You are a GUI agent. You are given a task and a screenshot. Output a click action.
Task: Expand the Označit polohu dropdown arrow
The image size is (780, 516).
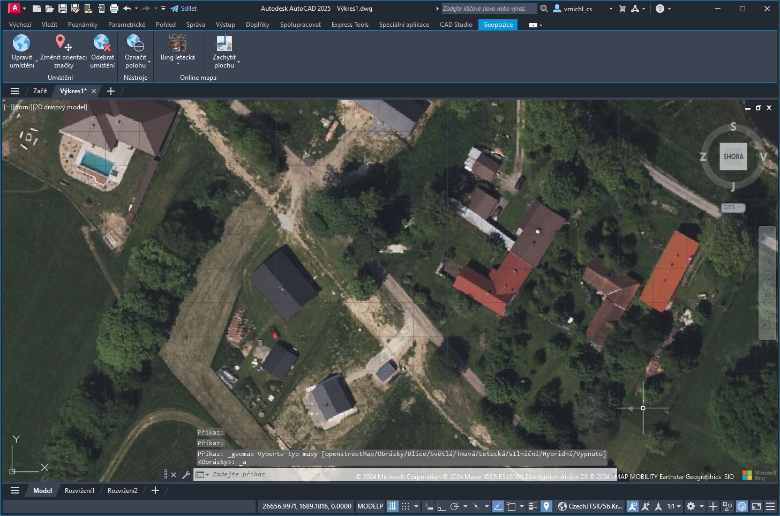pyautogui.click(x=149, y=63)
